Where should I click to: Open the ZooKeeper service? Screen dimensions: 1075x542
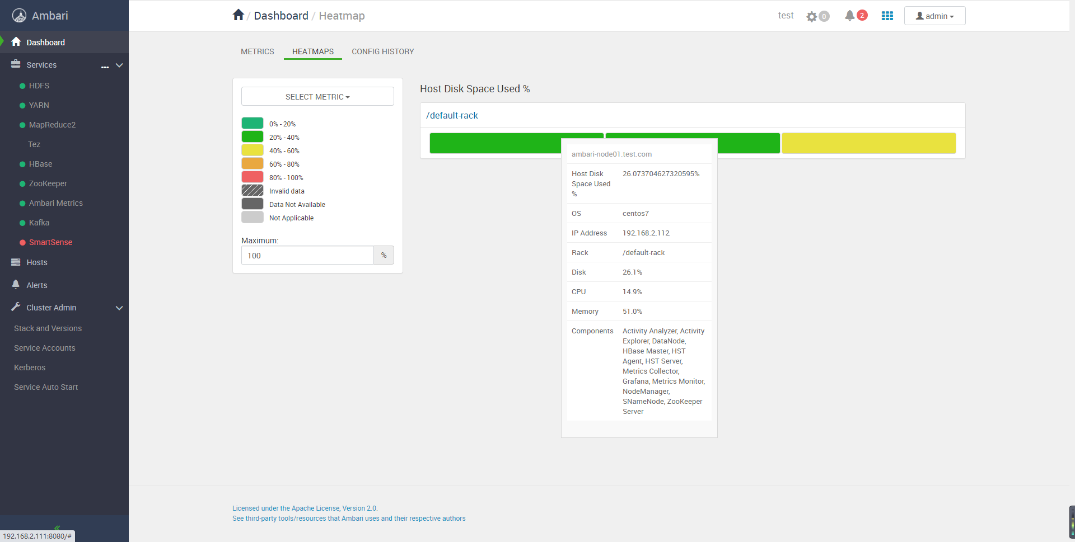tap(48, 183)
